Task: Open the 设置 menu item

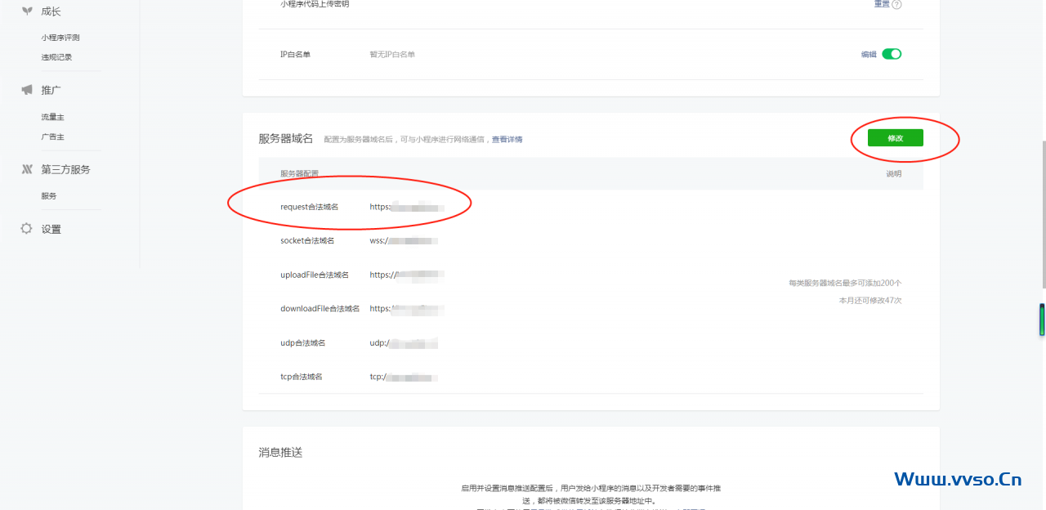Action: 51,230
